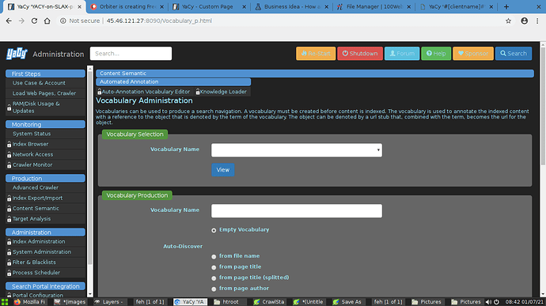The image size is (546, 306).
Task: Focus the header Search input field
Action: pos(131,54)
